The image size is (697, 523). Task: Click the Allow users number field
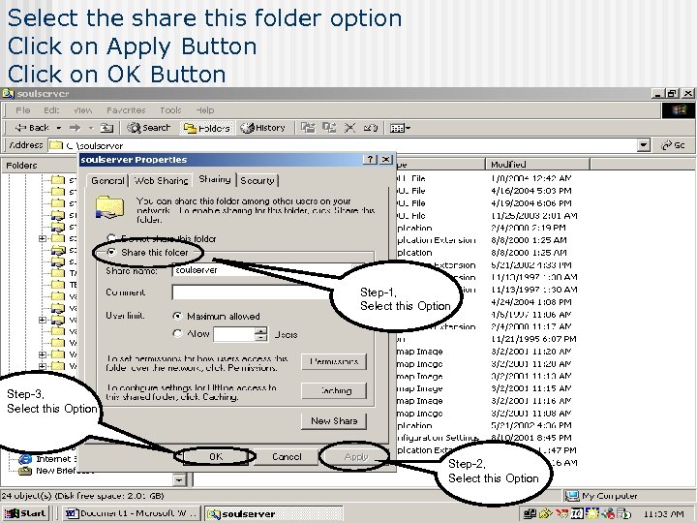click(x=234, y=334)
